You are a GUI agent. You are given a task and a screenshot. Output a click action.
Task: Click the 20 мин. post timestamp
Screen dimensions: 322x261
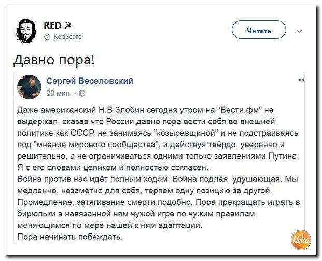(59, 94)
